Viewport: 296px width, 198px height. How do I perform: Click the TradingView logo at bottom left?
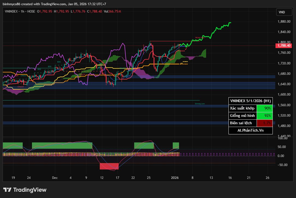pyautogui.click(x=25, y=190)
